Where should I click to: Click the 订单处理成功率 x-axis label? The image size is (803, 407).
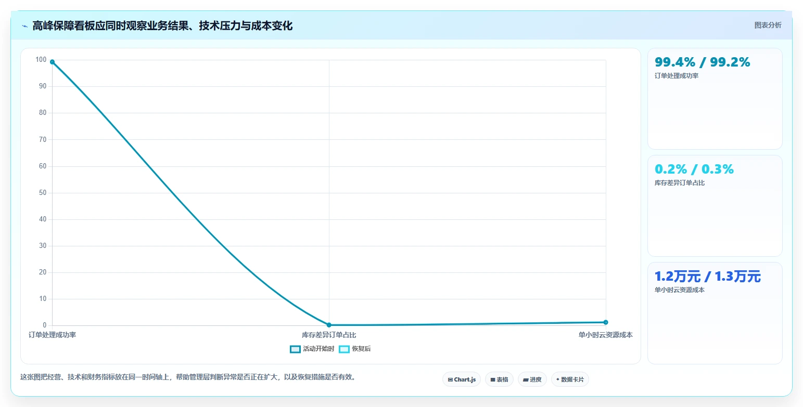pos(52,335)
